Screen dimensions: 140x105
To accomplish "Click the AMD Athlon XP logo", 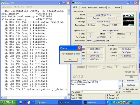I will (128, 20).
